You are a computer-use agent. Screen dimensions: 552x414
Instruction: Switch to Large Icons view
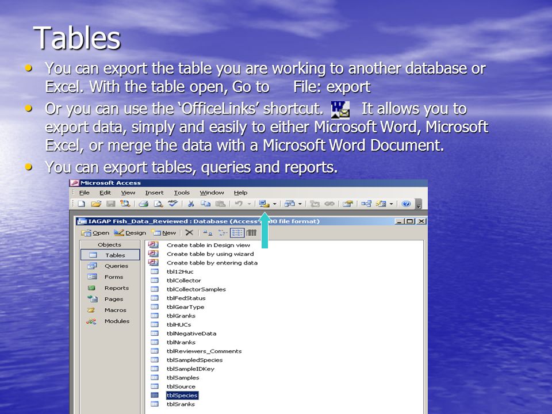pos(208,233)
